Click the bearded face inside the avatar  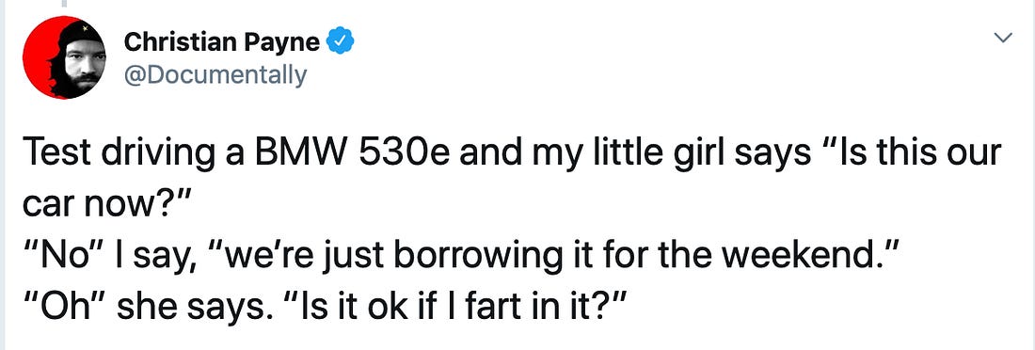(84, 66)
